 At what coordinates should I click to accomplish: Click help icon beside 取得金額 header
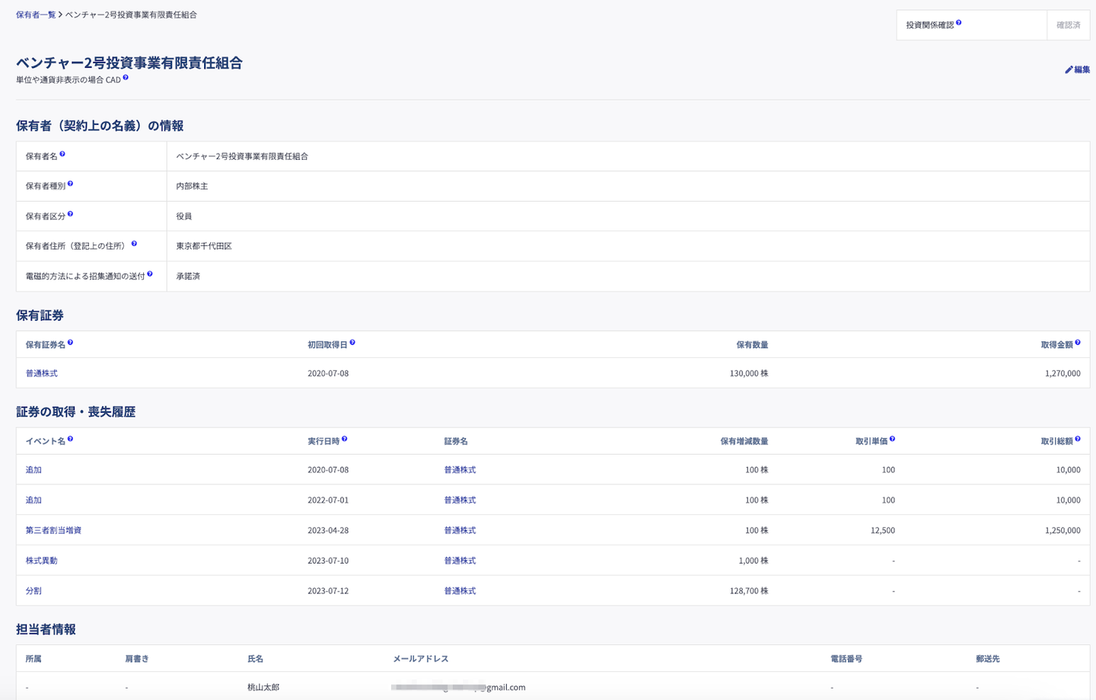pos(1078,343)
